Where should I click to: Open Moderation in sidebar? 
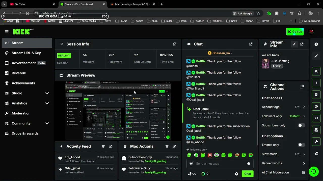tap(27, 113)
